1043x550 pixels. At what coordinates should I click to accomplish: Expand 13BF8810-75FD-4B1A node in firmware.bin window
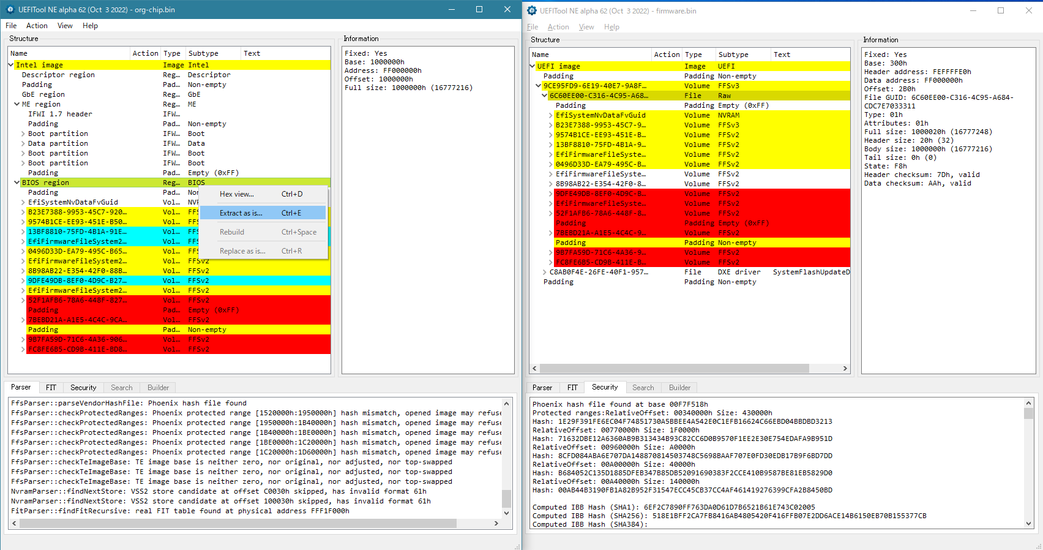click(x=551, y=145)
